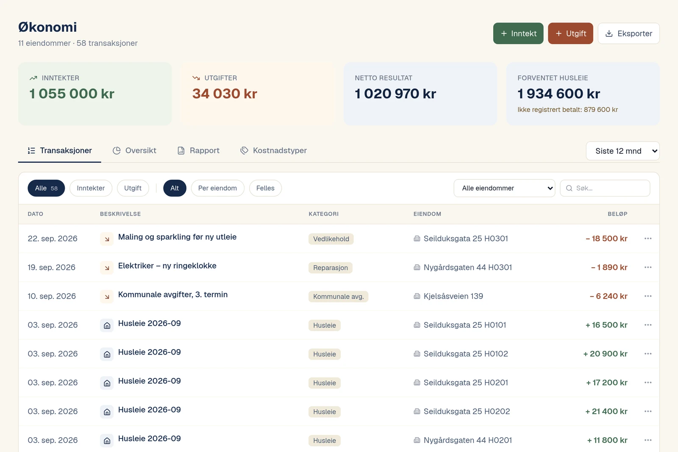Select the Felles filter

[x=265, y=188]
